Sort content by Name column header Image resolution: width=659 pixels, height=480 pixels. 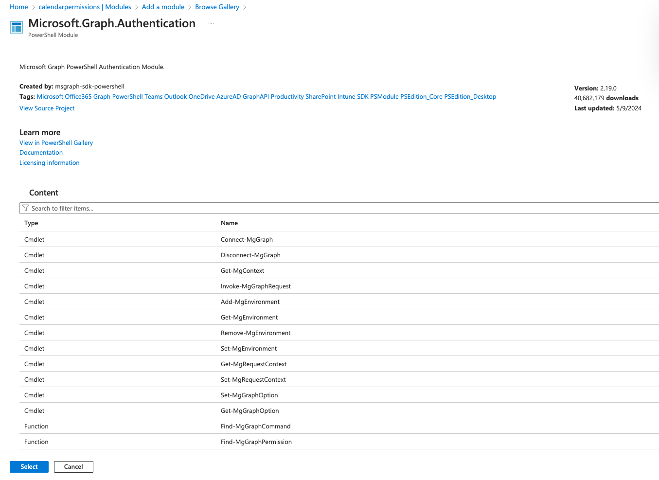coord(229,223)
